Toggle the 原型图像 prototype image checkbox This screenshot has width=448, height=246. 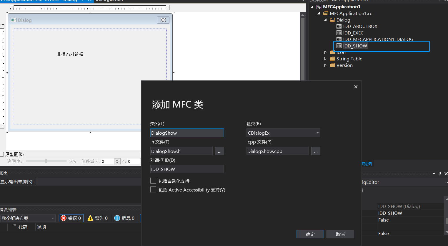2,154
